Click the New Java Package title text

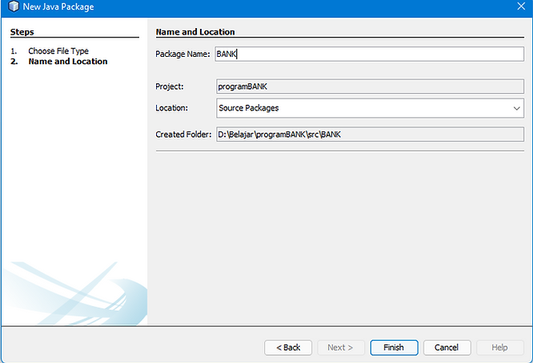click(x=58, y=6)
